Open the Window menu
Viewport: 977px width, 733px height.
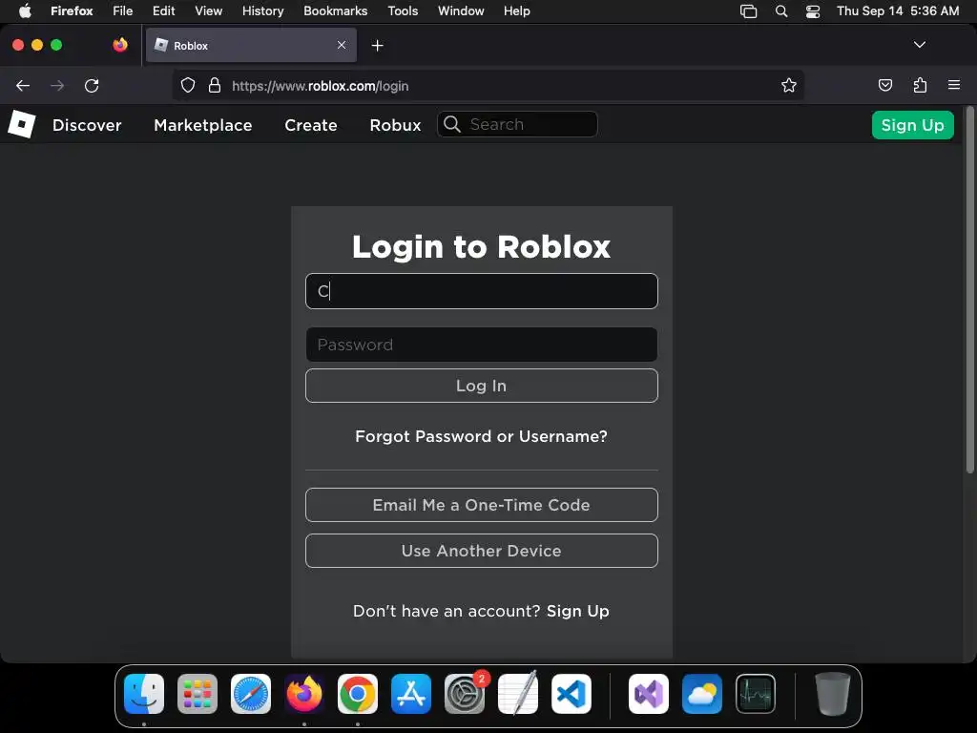point(461,11)
